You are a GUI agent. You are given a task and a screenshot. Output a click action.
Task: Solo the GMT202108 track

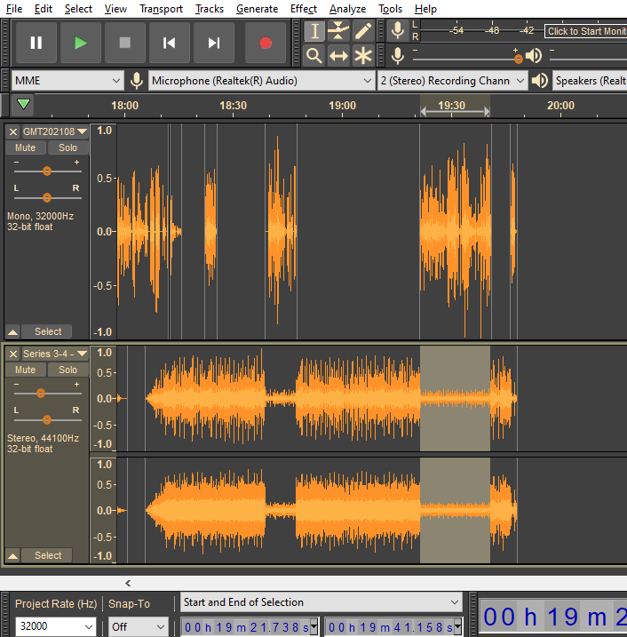(67, 147)
